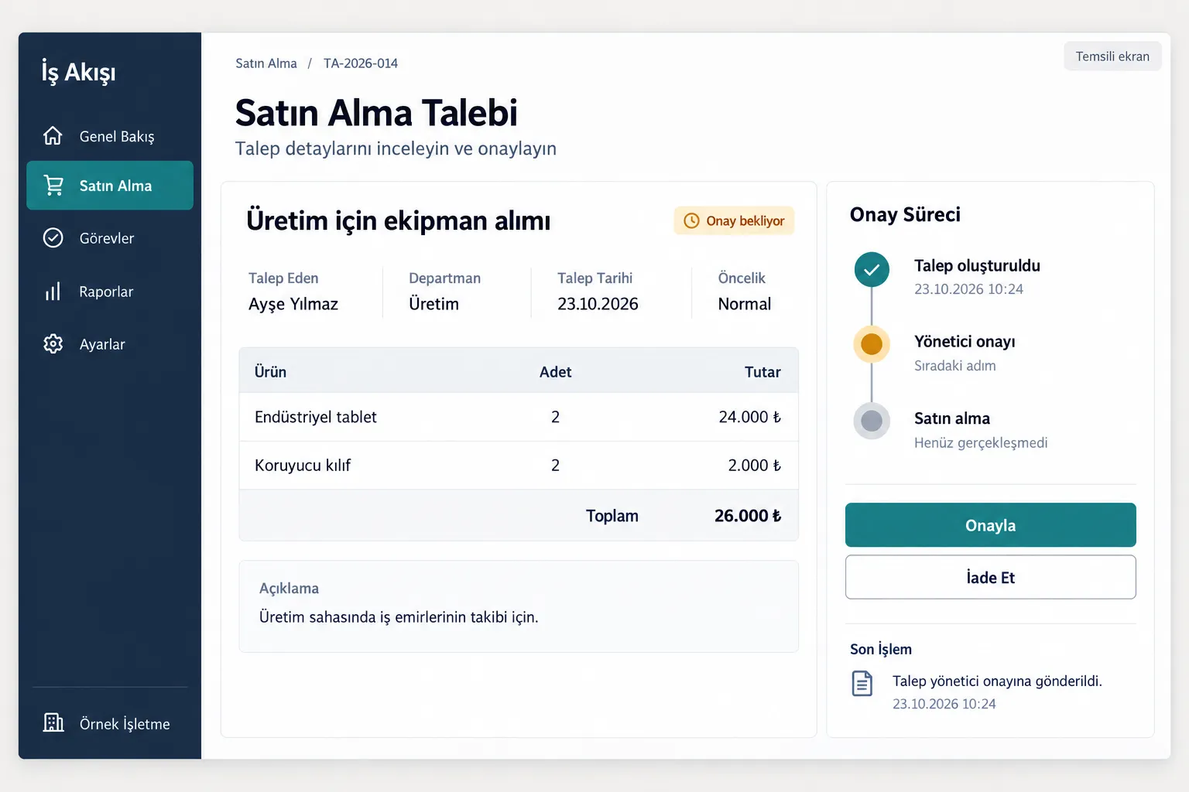Click the gray Satın alma step indicator
The height and width of the screenshot is (792, 1189).
(x=872, y=421)
